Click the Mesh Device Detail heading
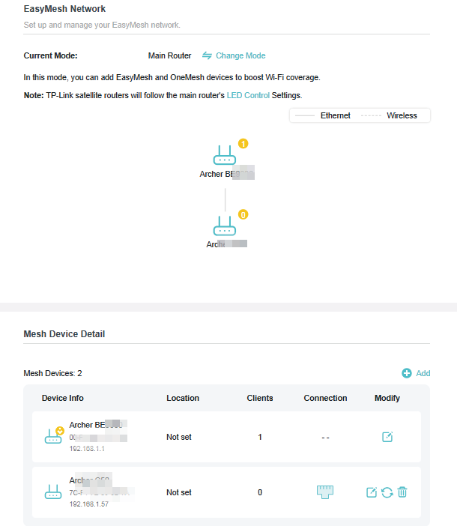This screenshot has width=457, height=526. tap(64, 334)
